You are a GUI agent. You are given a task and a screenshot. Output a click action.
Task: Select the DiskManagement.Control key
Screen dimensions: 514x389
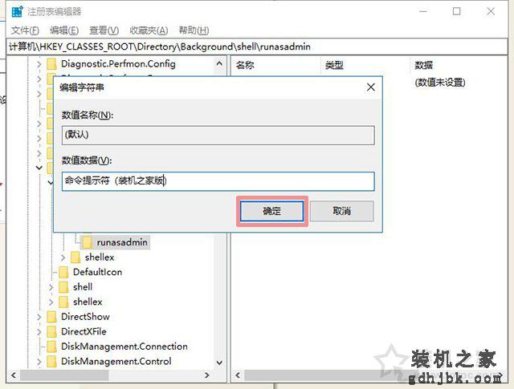point(116,362)
